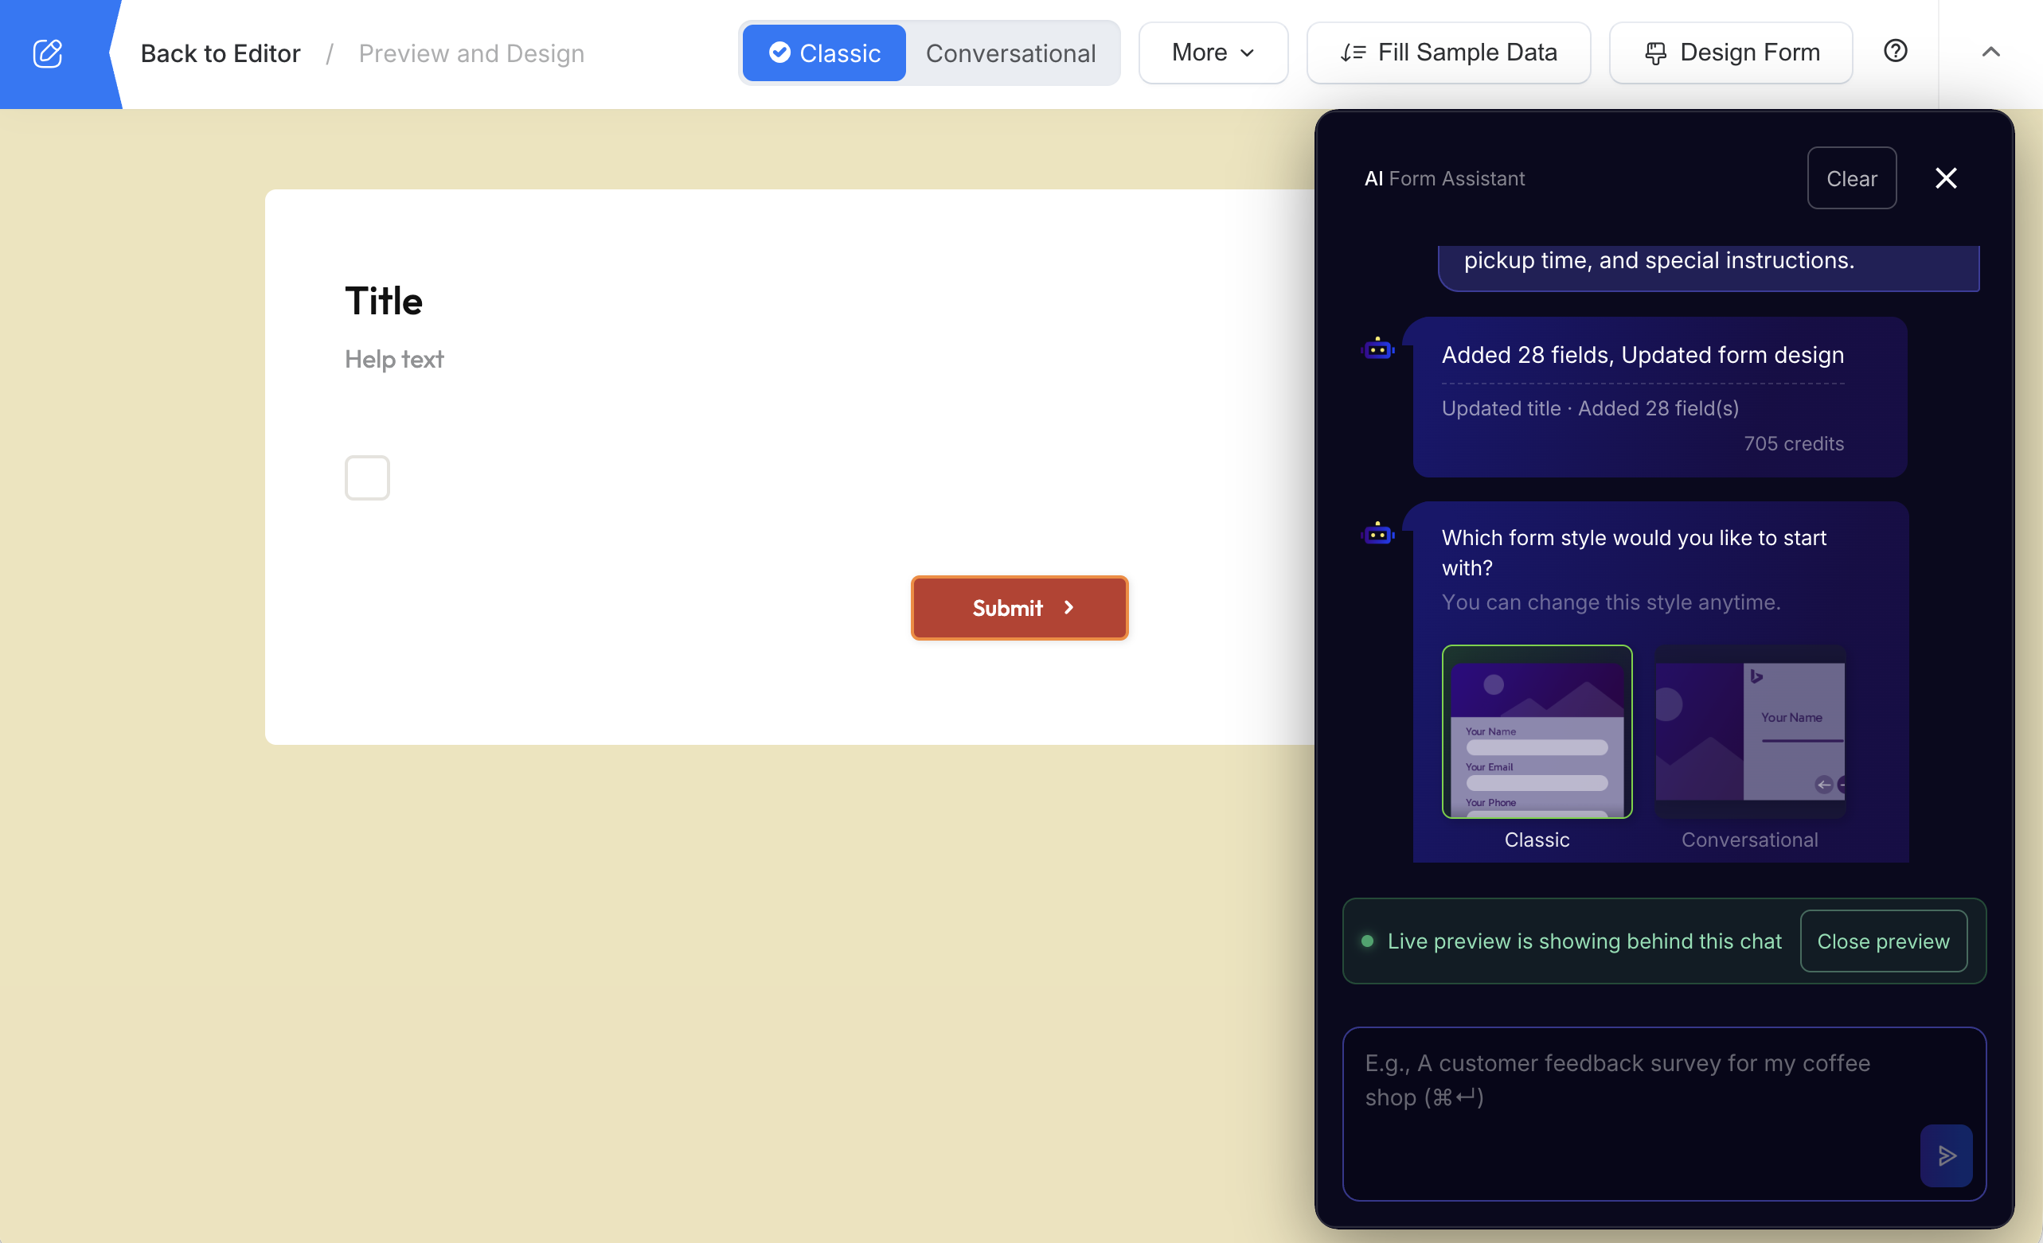Image resolution: width=2043 pixels, height=1243 pixels.
Task: Tick the empty checkbox in the form
Action: pyautogui.click(x=367, y=477)
